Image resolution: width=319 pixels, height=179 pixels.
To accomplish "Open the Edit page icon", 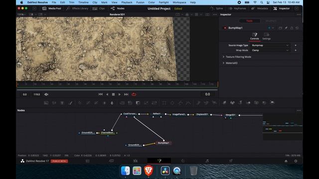I will (x=135, y=161).
